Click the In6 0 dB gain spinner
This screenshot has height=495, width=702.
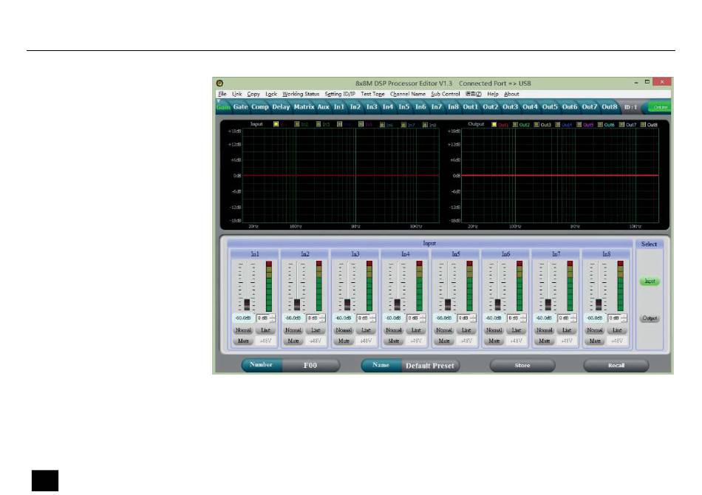[x=517, y=318]
